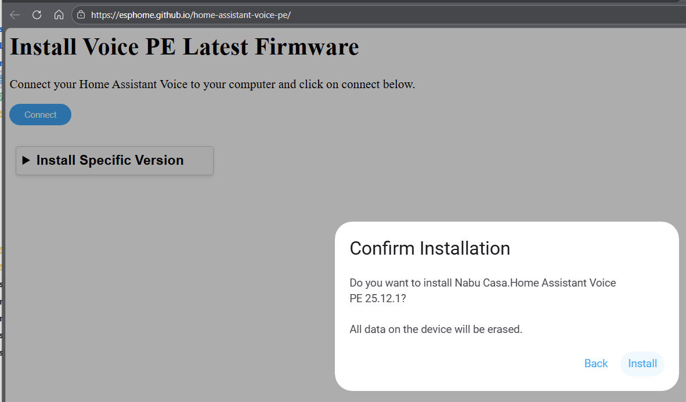Click the "Install Voice PE Latest Firmware" heading
Viewport: 686px width, 402px height.
(x=185, y=47)
